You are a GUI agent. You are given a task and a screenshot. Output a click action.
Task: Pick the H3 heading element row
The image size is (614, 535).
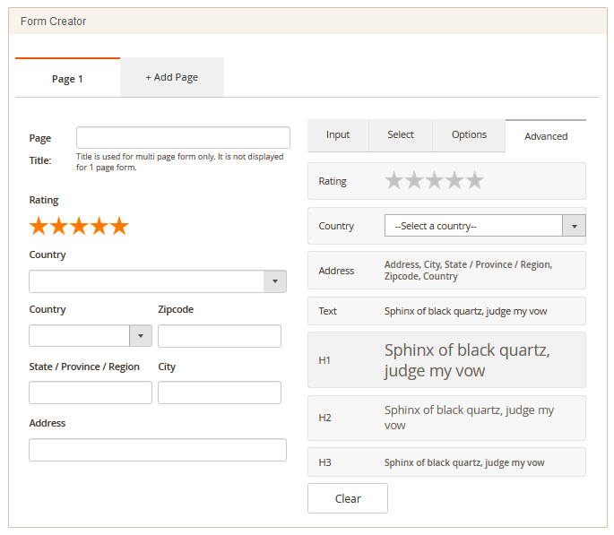pyautogui.click(x=446, y=462)
